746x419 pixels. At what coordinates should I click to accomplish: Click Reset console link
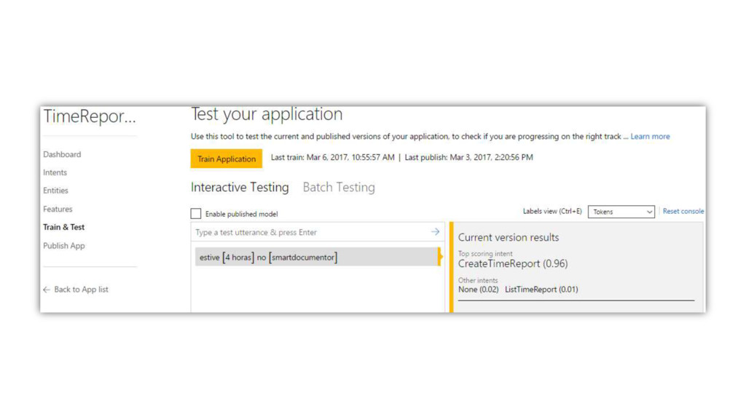click(x=683, y=212)
